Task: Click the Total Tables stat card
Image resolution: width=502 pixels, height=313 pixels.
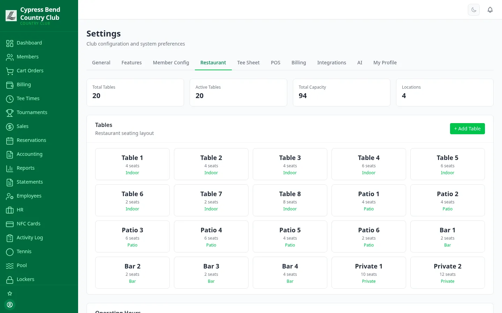Action: [135, 93]
